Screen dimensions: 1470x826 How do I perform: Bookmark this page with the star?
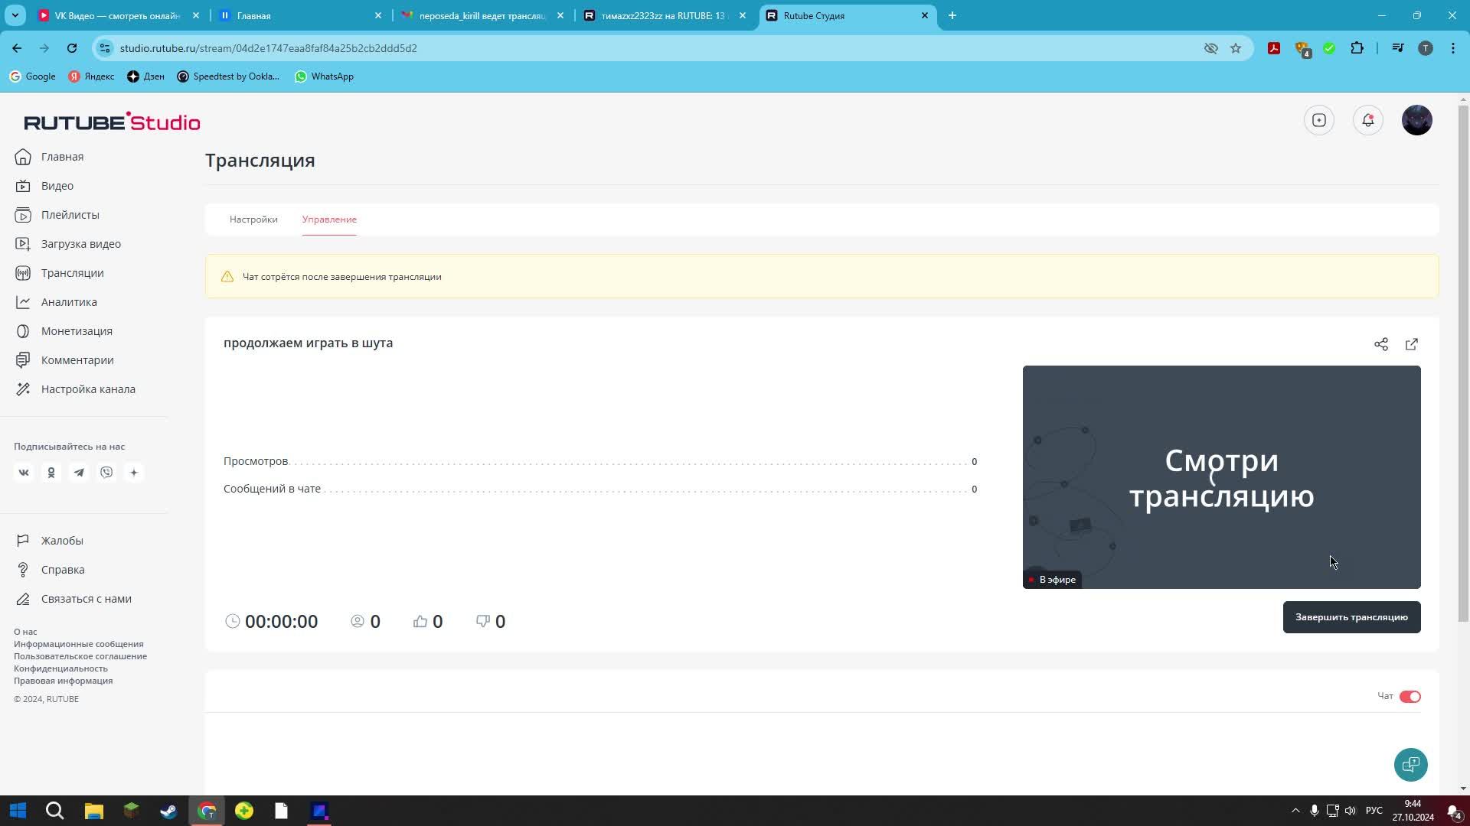tap(1236, 48)
